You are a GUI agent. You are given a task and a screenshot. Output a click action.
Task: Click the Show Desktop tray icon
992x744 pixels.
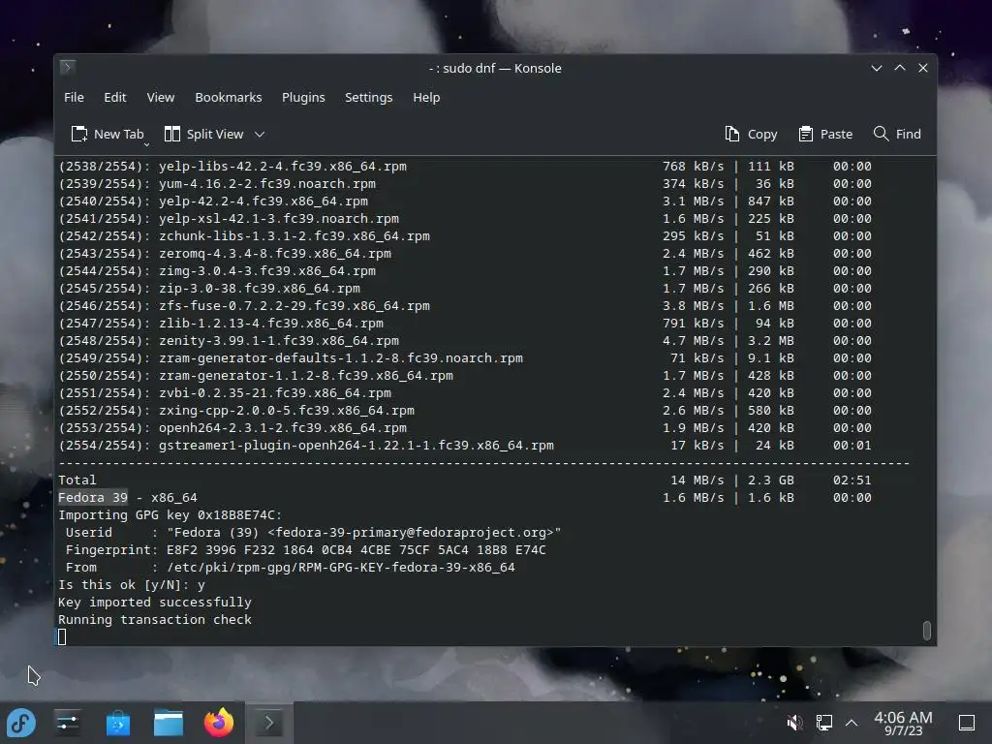[x=967, y=723]
